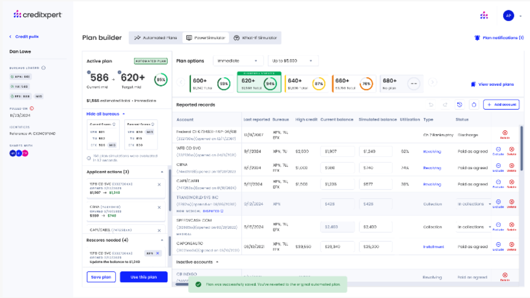Screen dimensions: 530x298
Task: Remove WFB CD SVC from Applicant actions
Action: pyautogui.click(x=159, y=184)
